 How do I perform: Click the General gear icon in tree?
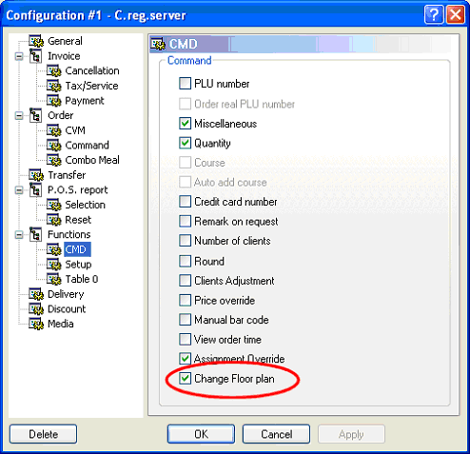tap(36, 41)
